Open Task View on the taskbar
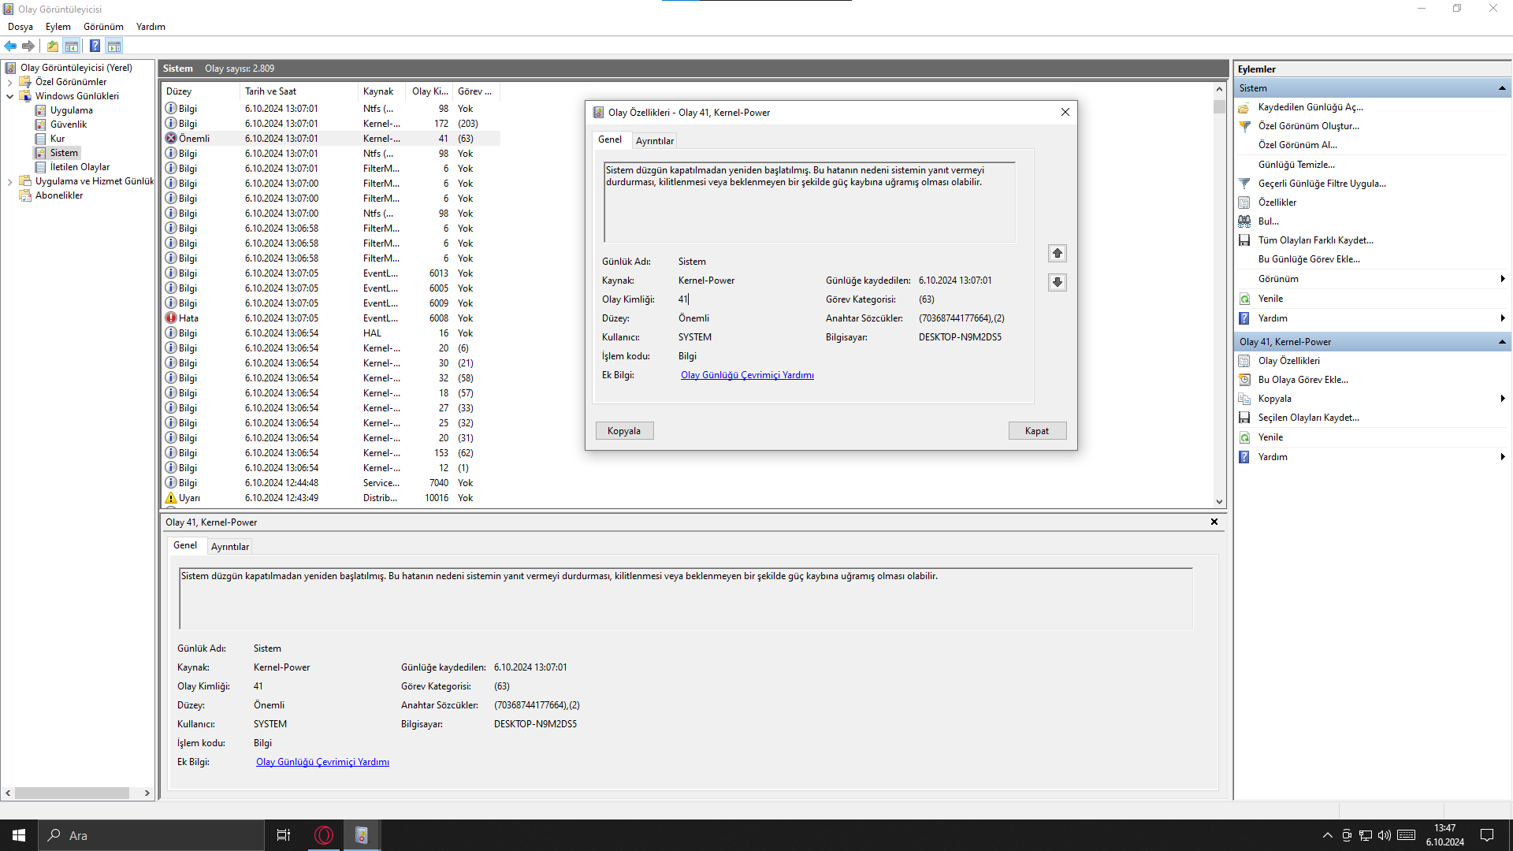 (x=284, y=835)
